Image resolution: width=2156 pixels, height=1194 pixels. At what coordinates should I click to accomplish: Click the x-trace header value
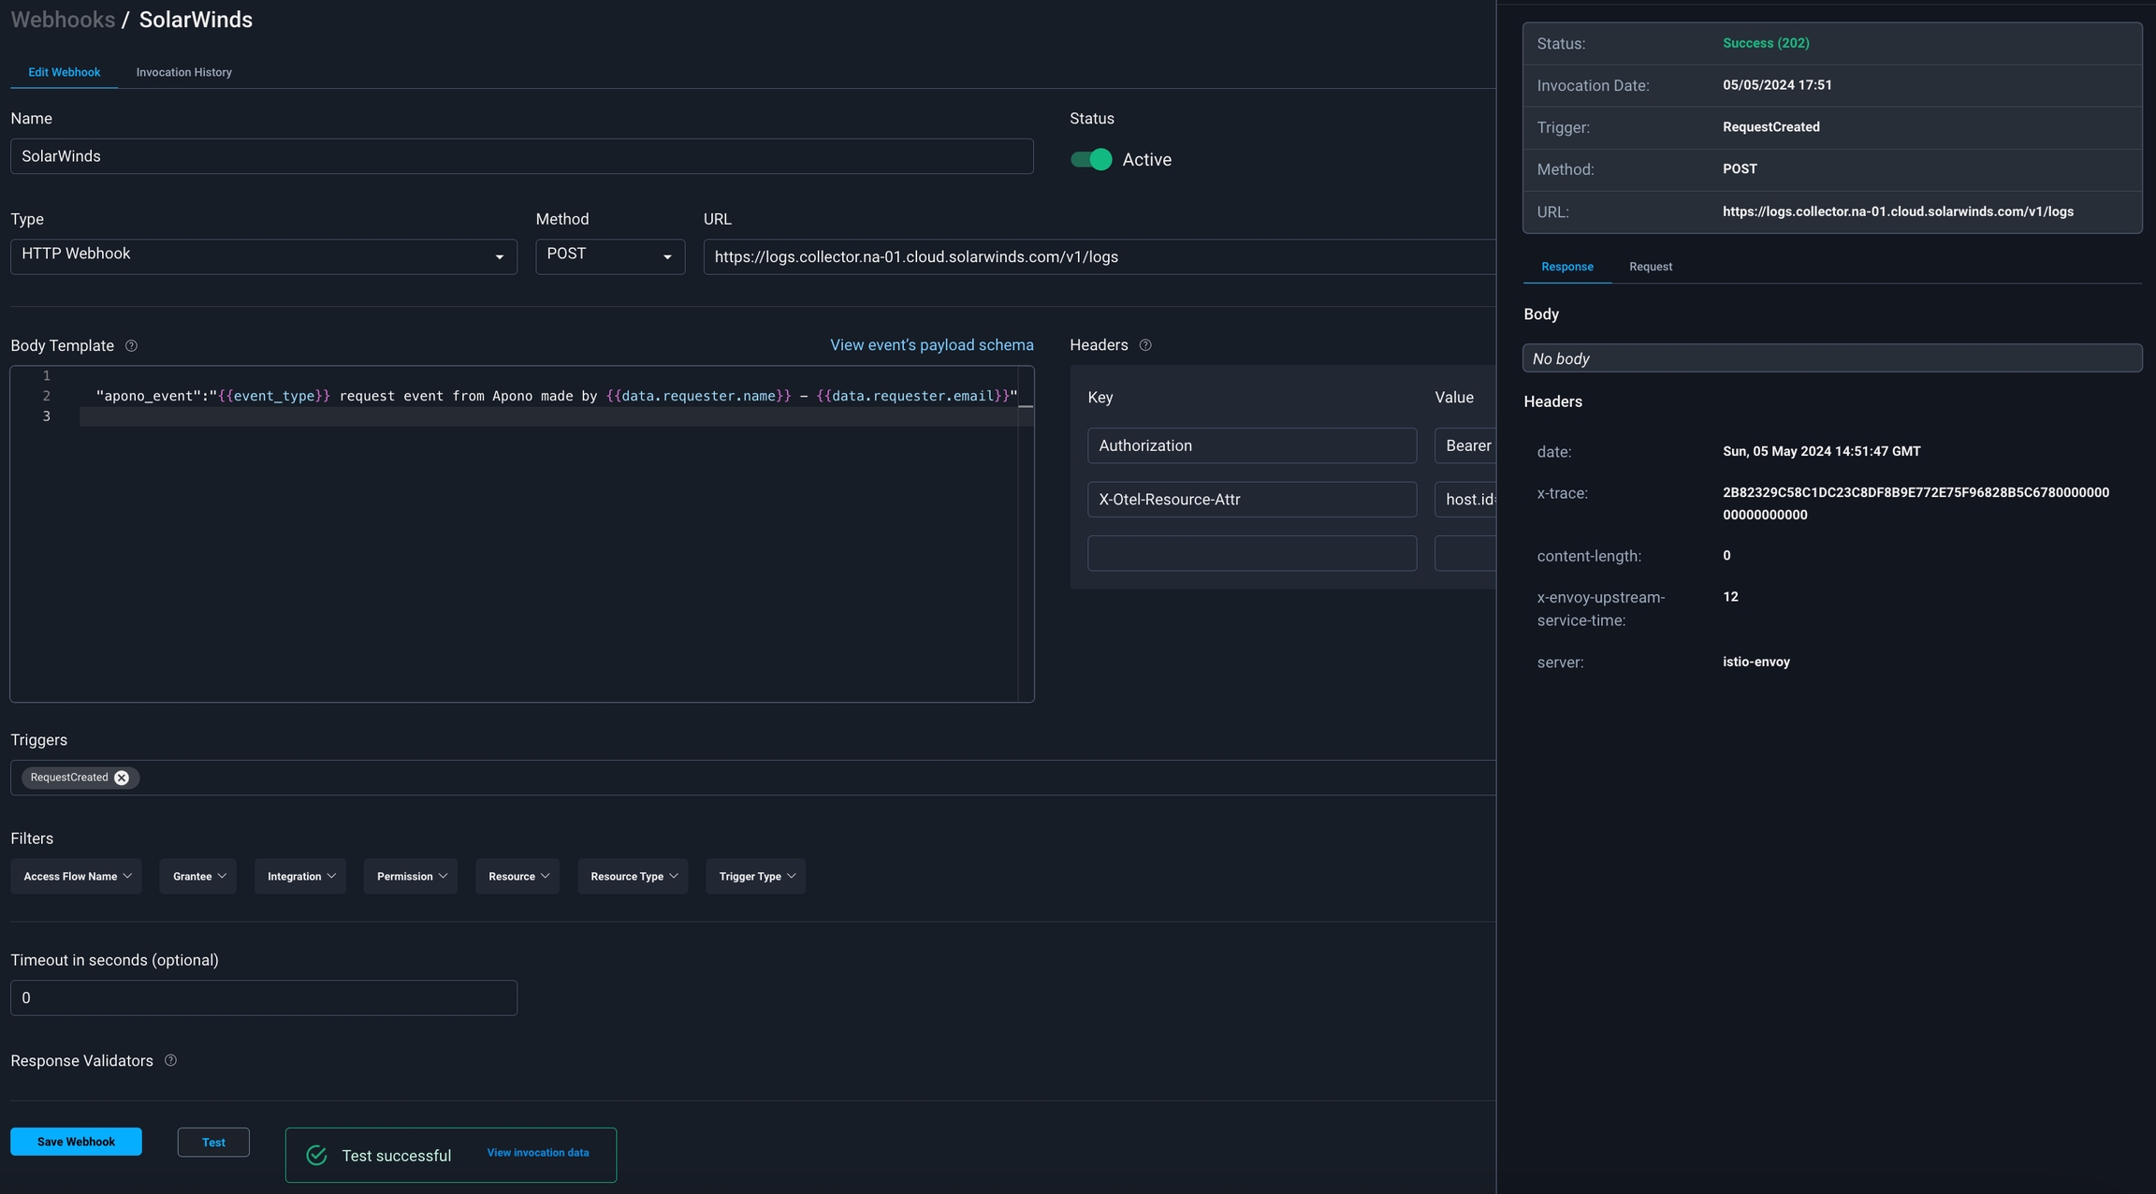[x=1916, y=503]
